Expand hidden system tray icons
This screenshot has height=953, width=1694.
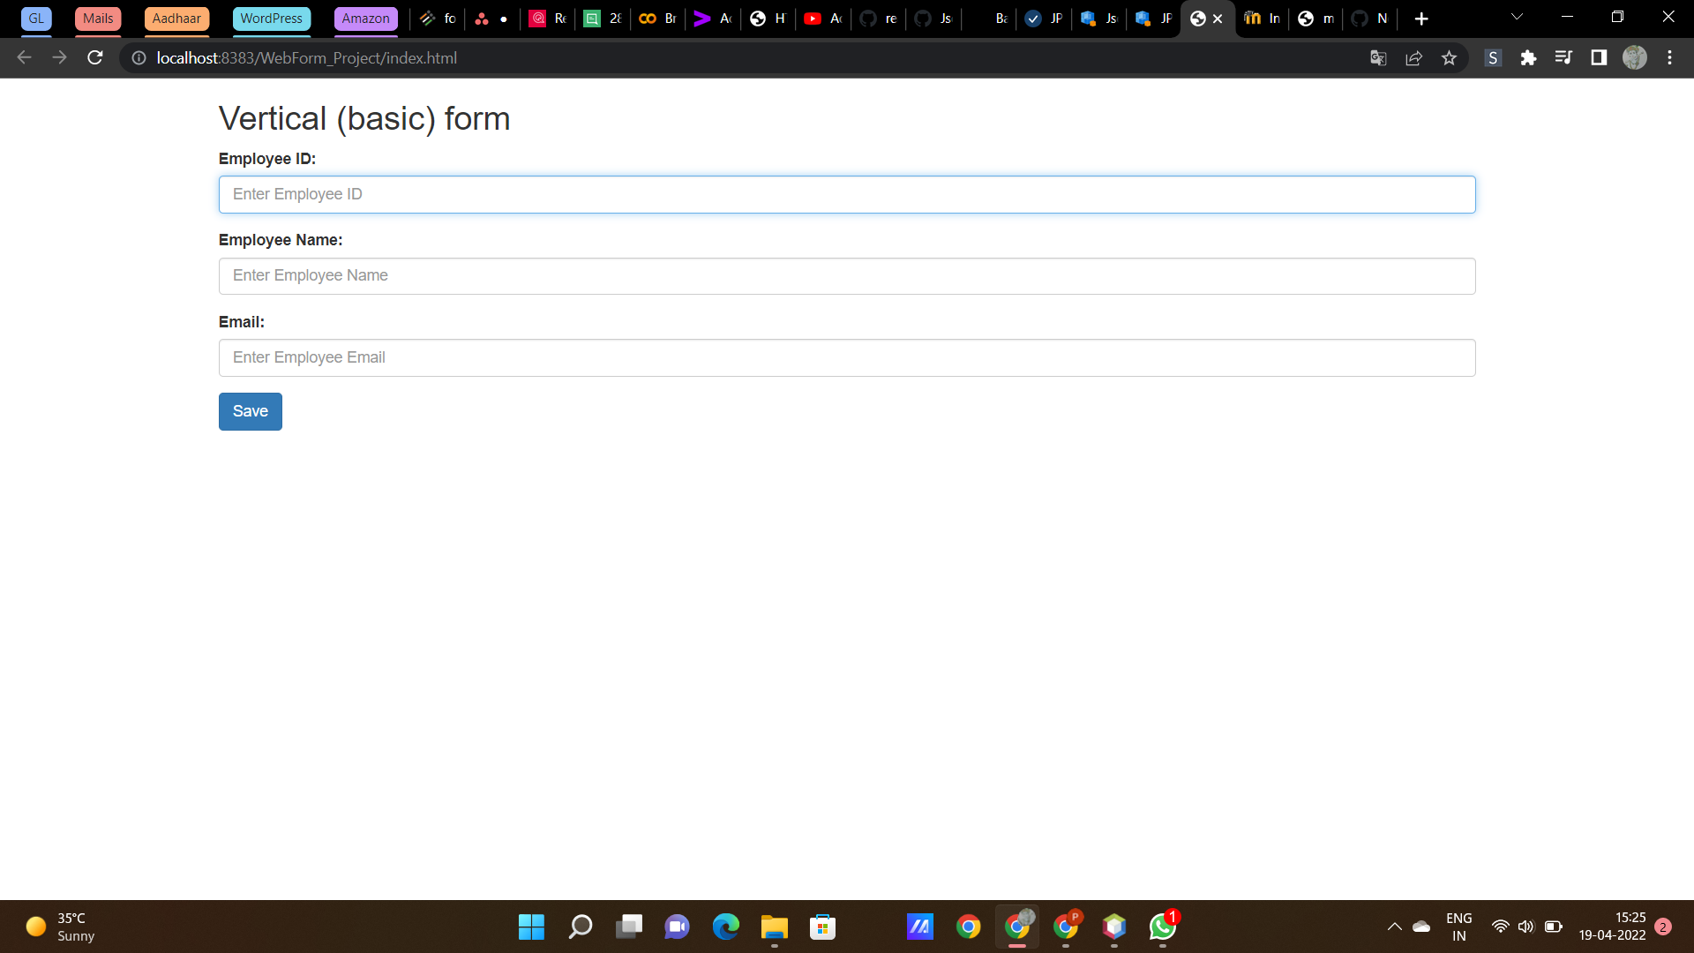pyautogui.click(x=1395, y=927)
